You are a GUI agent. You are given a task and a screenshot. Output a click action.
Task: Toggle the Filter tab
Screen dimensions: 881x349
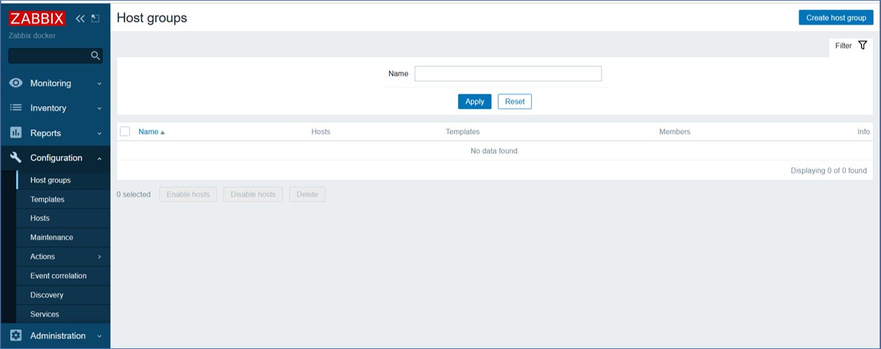[851, 46]
